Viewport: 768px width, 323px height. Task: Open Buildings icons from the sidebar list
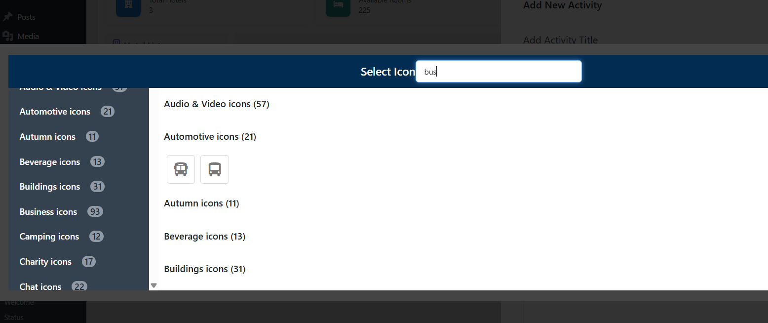(x=50, y=187)
